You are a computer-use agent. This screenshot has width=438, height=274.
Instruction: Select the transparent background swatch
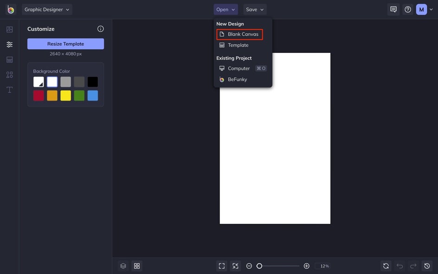[x=39, y=82]
